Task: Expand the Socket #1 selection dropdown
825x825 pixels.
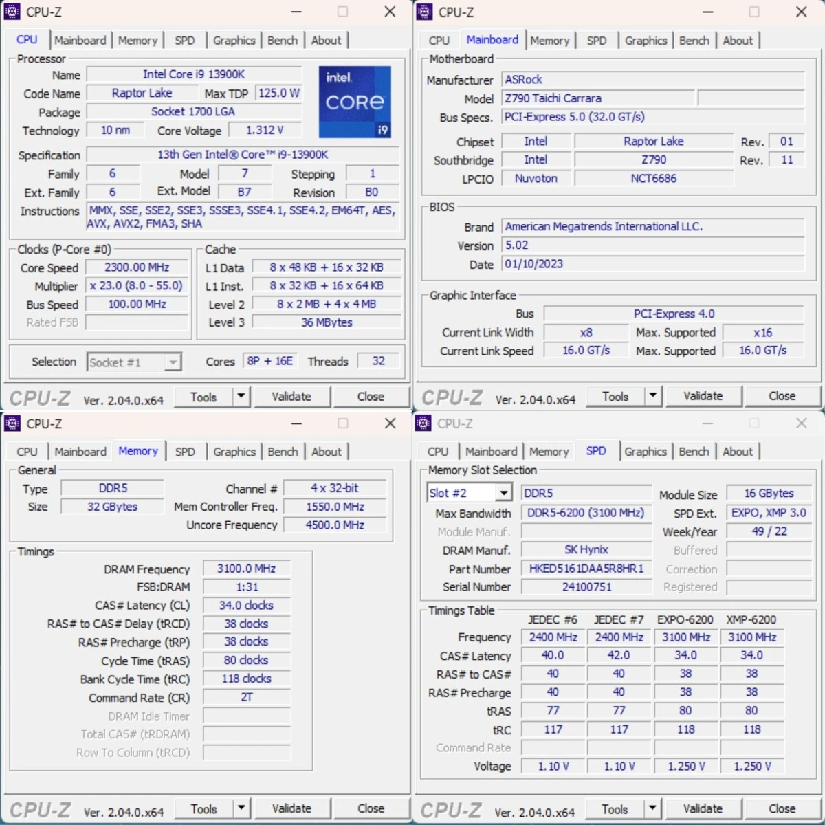Action: pyautogui.click(x=173, y=362)
